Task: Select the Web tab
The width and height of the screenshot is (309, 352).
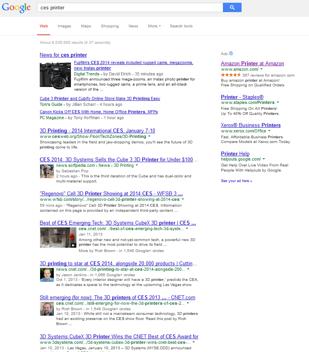Action: pyautogui.click(x=44, y=26)
